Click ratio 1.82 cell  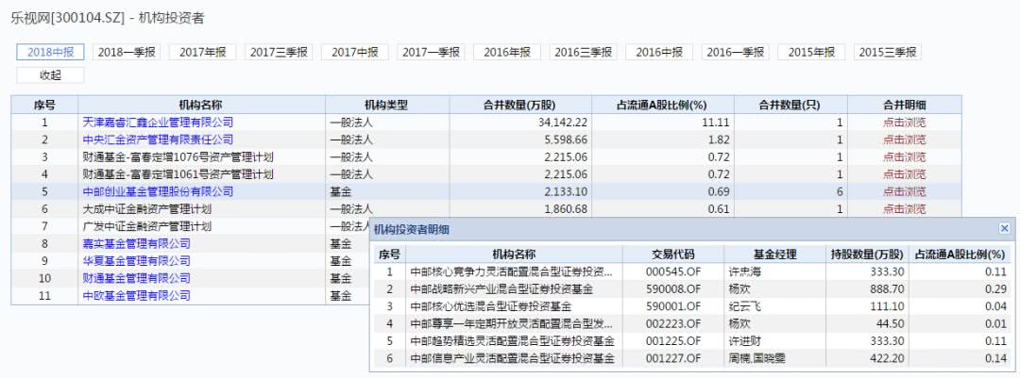coord(721,140)
